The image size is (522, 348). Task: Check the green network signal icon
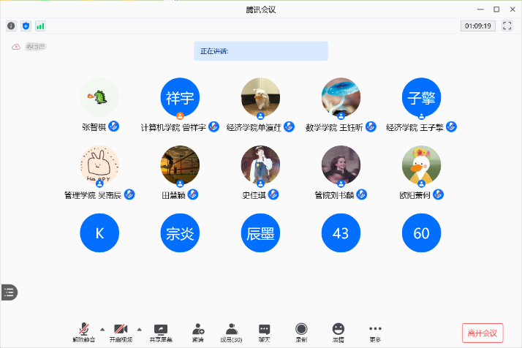41,26
